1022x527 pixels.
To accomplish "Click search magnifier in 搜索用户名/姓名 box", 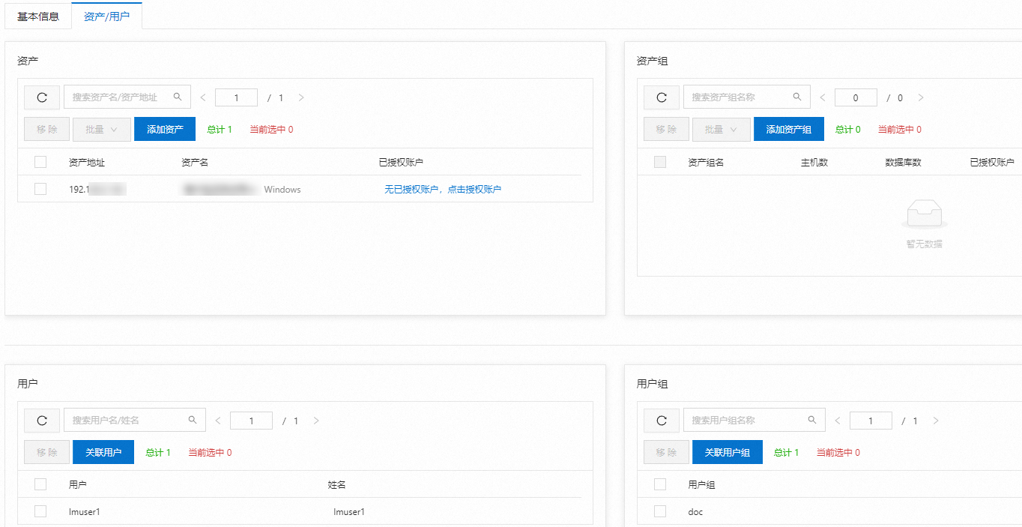I will [x=193, y=420].
